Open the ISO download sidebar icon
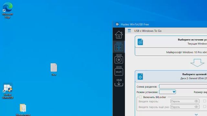 coord(119,82)
